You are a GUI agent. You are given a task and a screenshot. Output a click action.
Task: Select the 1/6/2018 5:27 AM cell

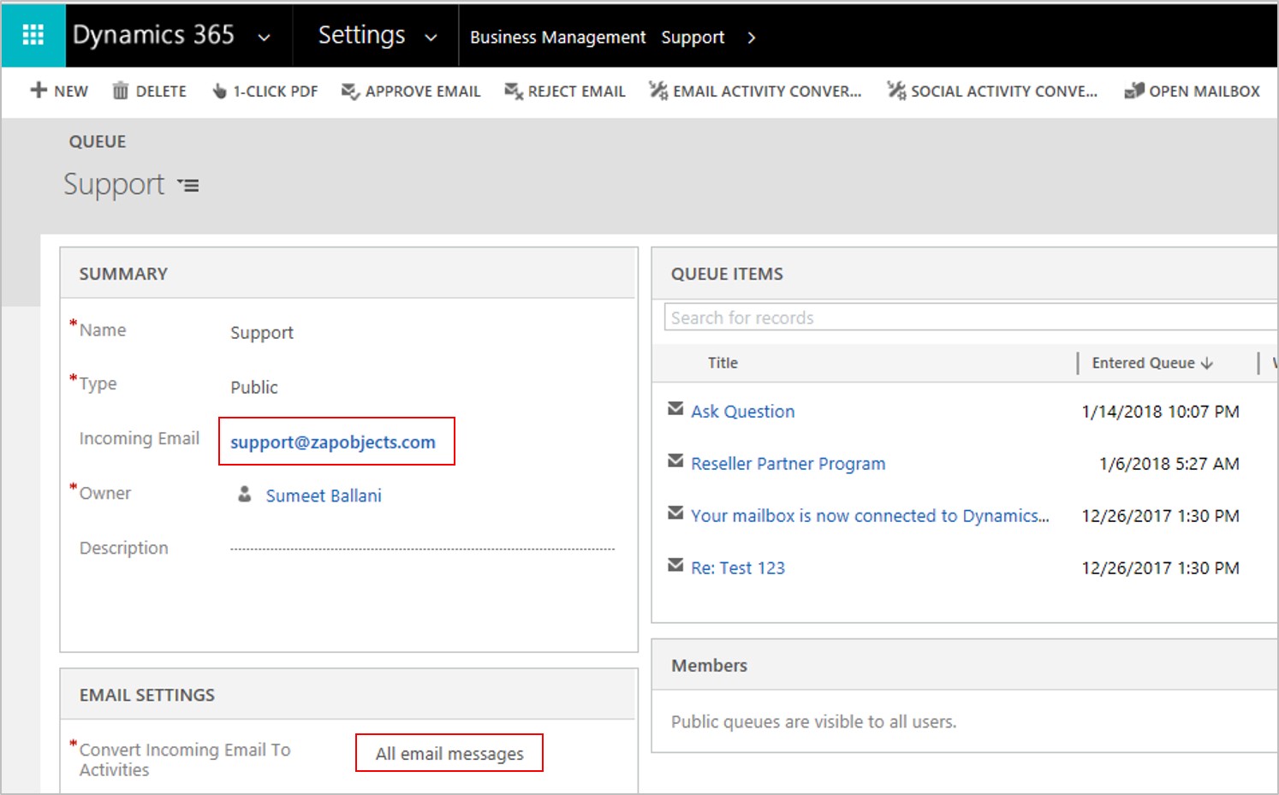pos(1169,464)
